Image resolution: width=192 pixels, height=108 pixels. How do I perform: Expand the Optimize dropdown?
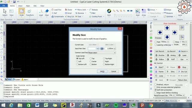174,16
